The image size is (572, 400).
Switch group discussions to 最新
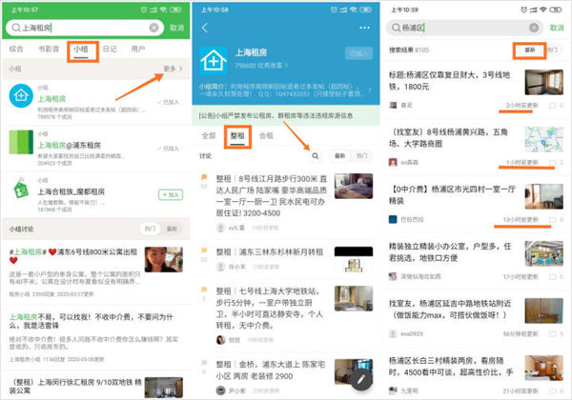pyautogui.click(x=172, y=229)
